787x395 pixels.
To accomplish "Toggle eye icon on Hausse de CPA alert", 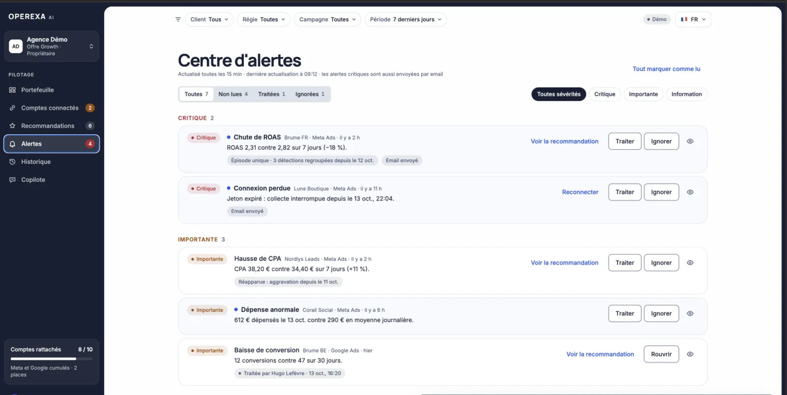I will click(x=690, y=263).
